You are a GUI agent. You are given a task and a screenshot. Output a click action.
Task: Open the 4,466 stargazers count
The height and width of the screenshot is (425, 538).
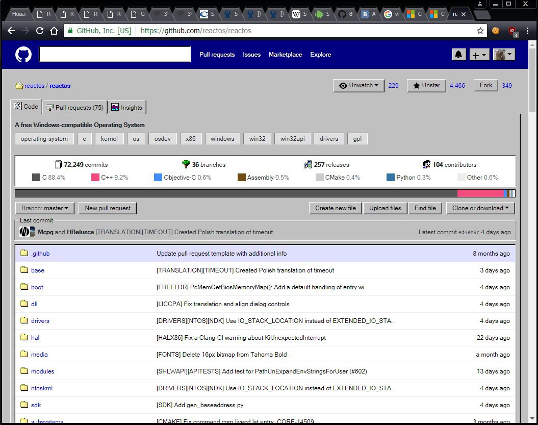coord(457,86)
